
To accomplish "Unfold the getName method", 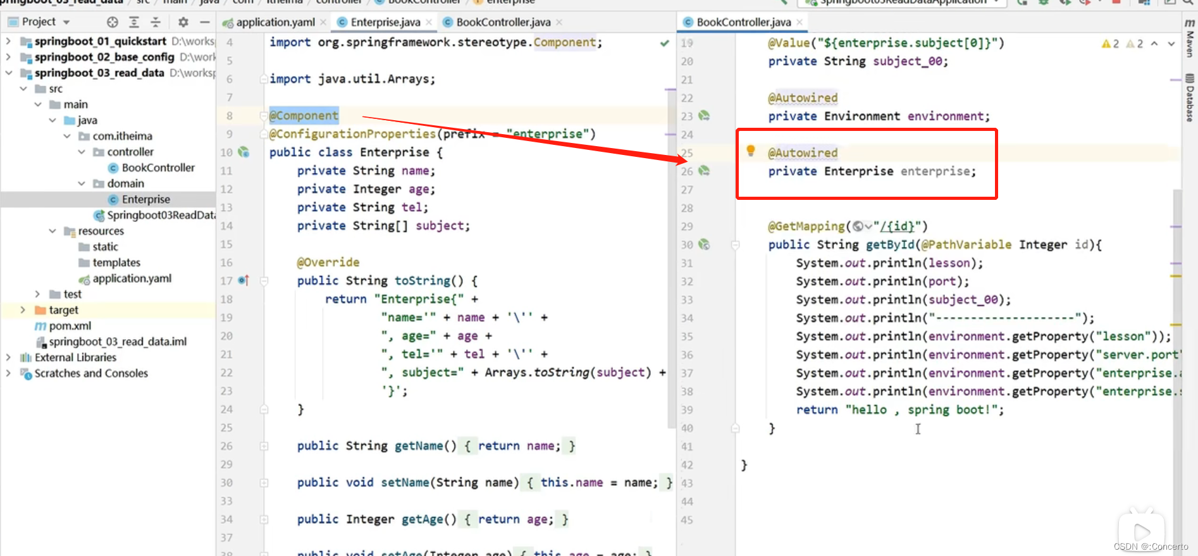I will [x=264, y=446].
